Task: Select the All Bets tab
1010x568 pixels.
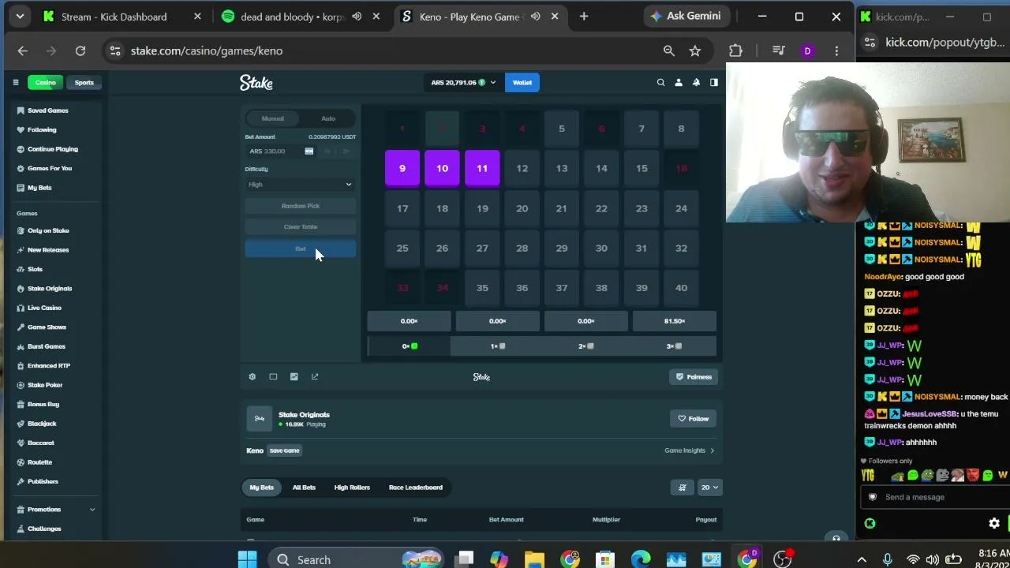Action: 304,488
